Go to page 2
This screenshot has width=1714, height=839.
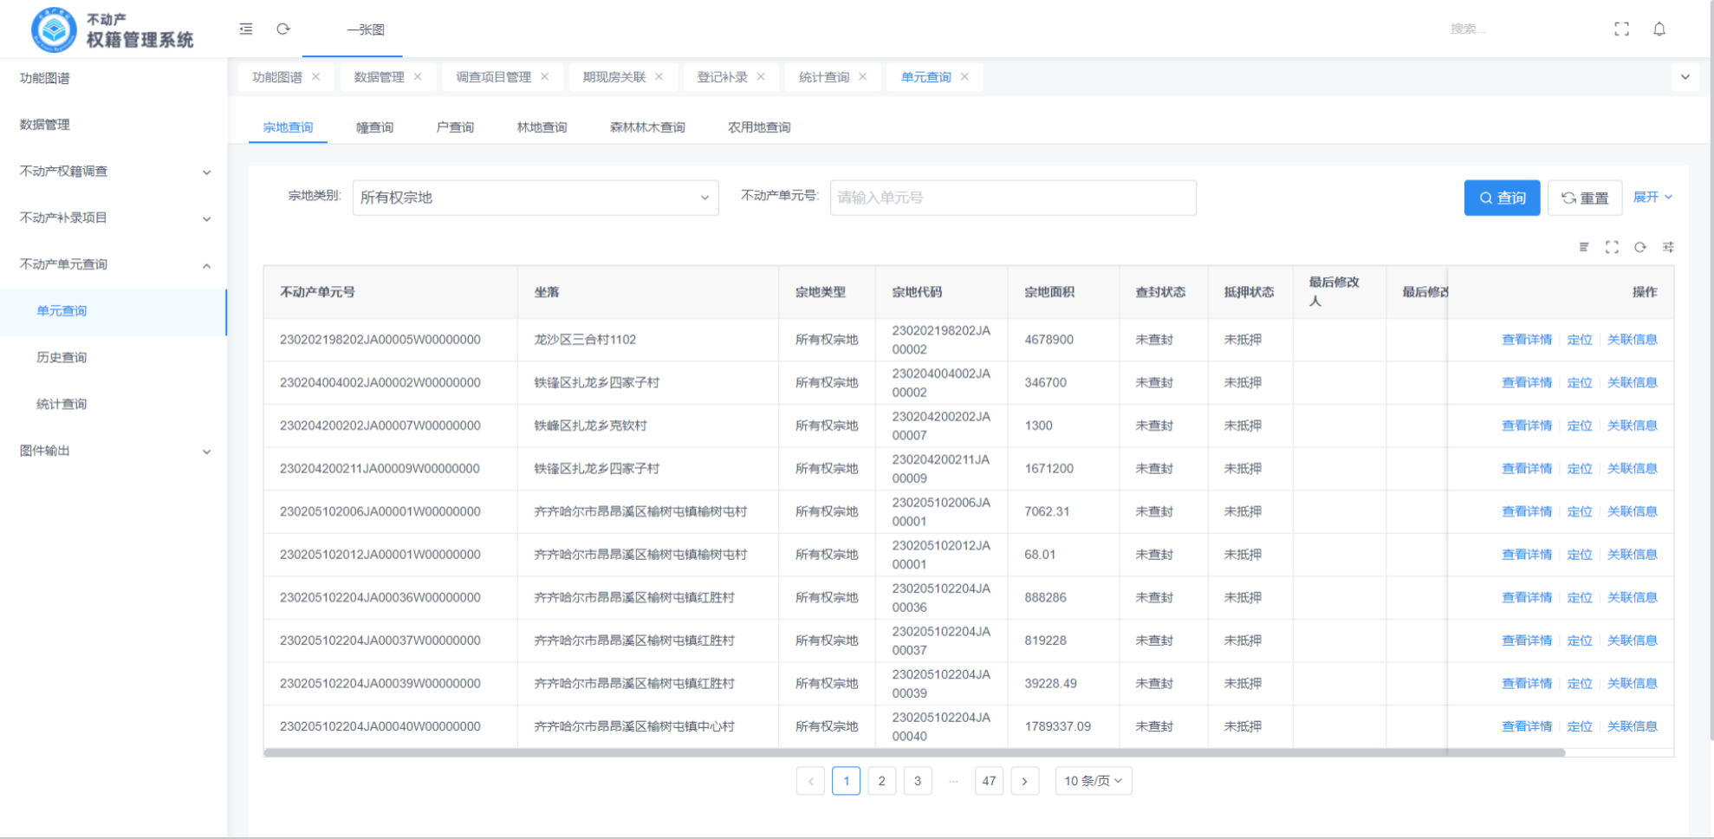881,781
